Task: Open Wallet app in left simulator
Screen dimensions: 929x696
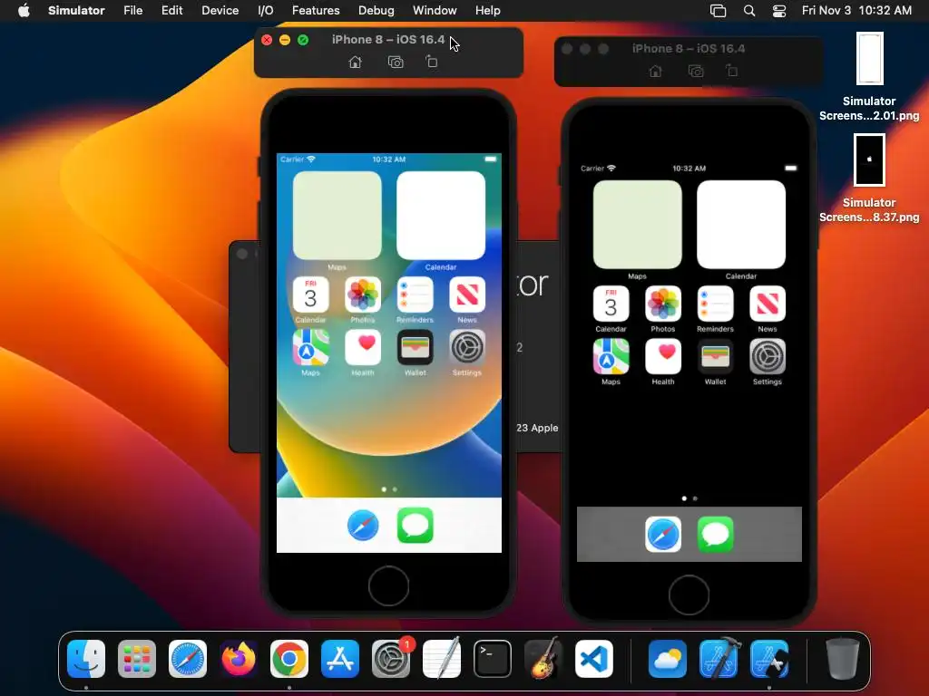Action: tap(415, 347)
